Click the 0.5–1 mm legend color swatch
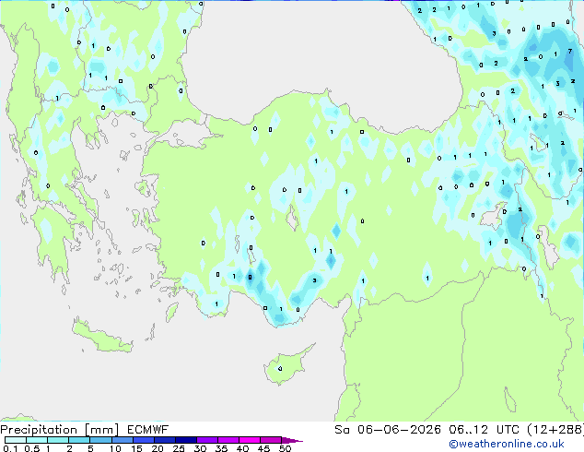 (37, 440)
